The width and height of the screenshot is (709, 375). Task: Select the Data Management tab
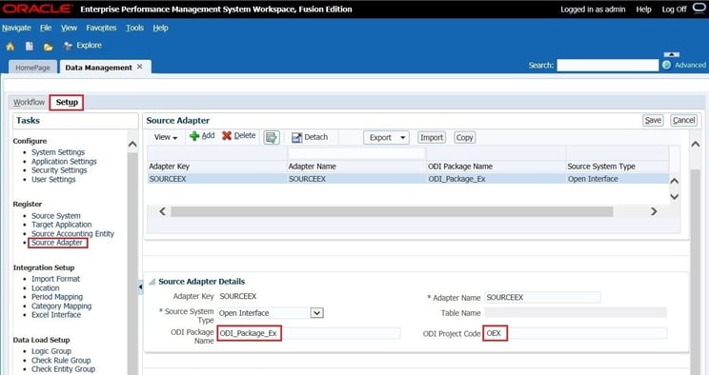coord(98,68)
